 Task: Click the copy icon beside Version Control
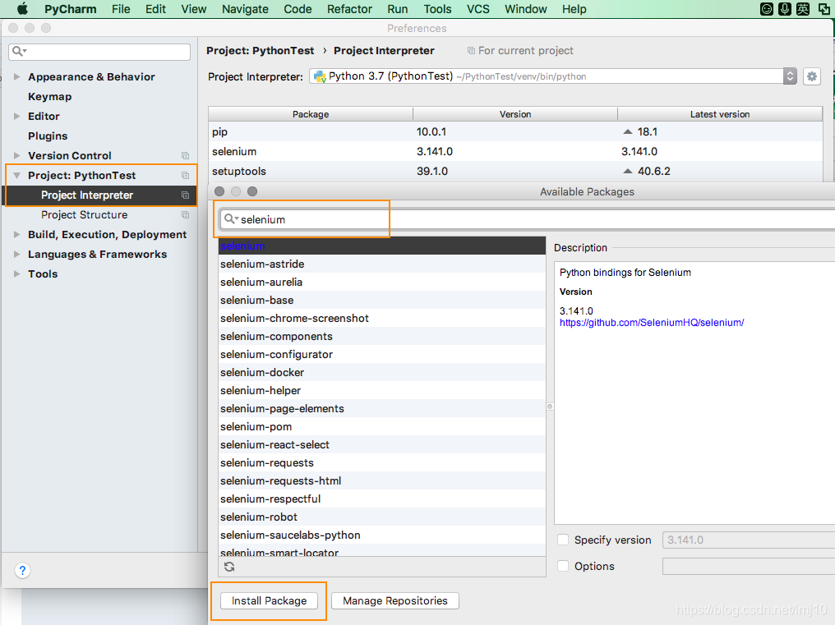tap(185, 156)
